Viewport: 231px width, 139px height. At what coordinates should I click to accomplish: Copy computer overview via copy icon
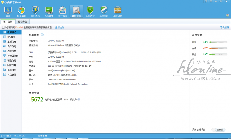pyautogui.click(x=43, y=35)
